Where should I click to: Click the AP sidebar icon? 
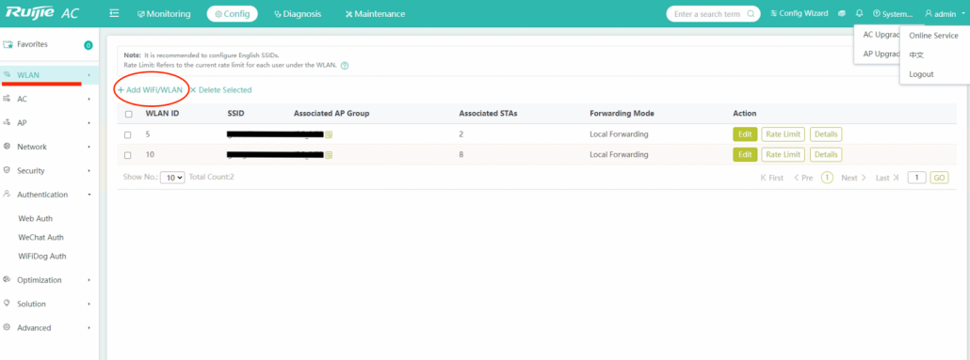[x=8, y=123]
